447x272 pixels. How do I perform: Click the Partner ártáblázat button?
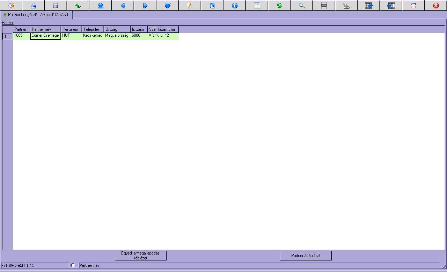306,256
